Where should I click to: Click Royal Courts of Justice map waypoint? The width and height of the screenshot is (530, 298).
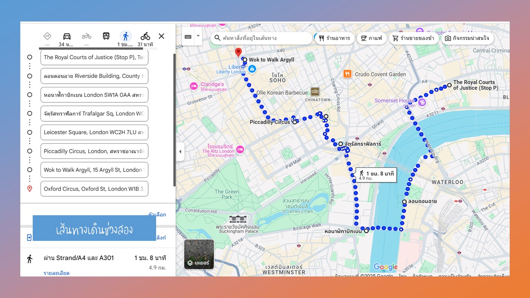449,85
